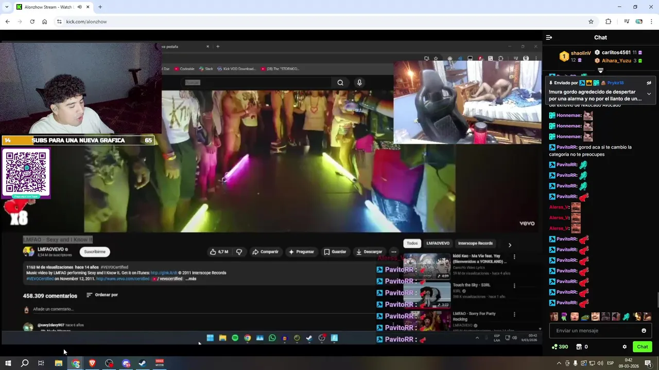
Task: Toggle system volume speaker icon in tray
Action: pos(601,363)
